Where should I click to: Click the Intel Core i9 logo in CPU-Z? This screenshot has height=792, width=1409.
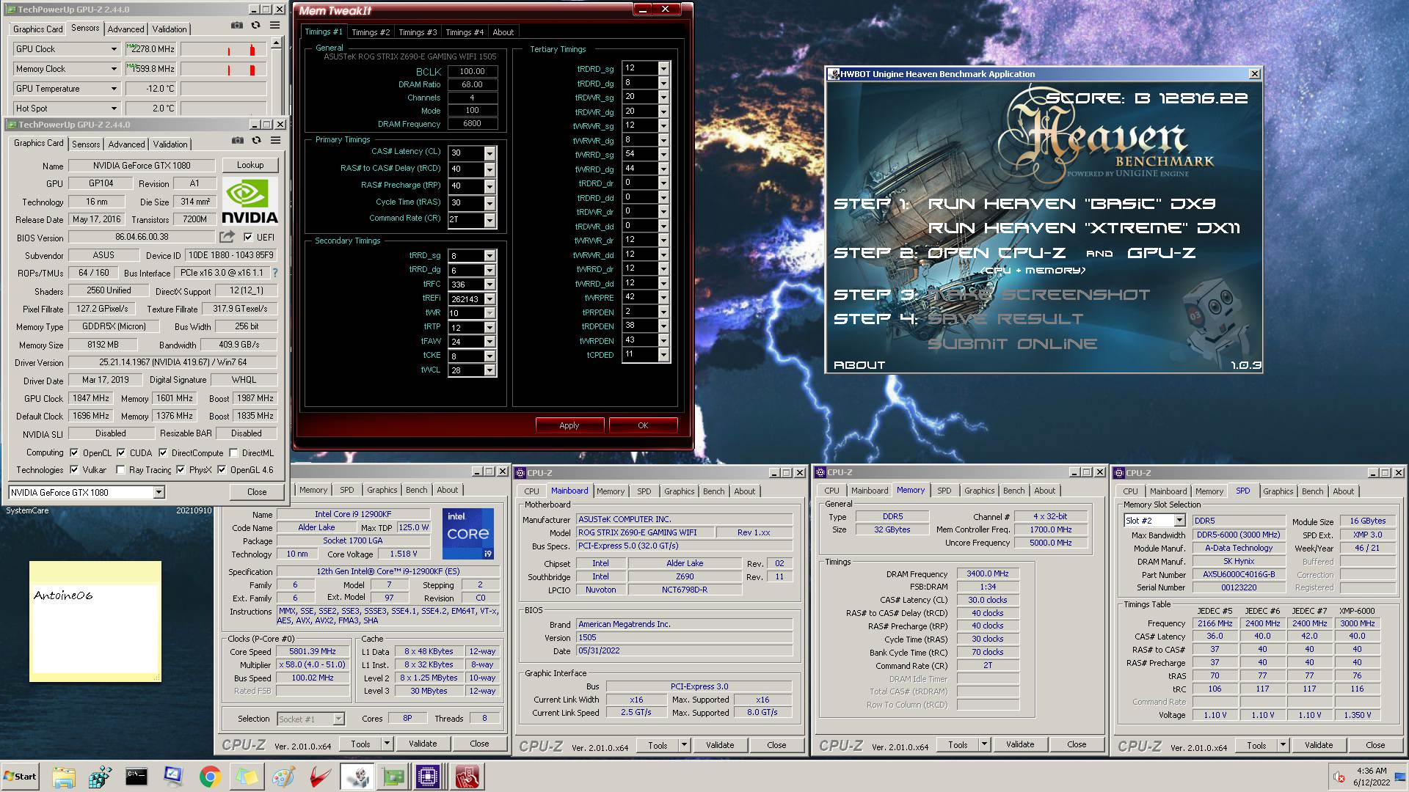[467, 533]
